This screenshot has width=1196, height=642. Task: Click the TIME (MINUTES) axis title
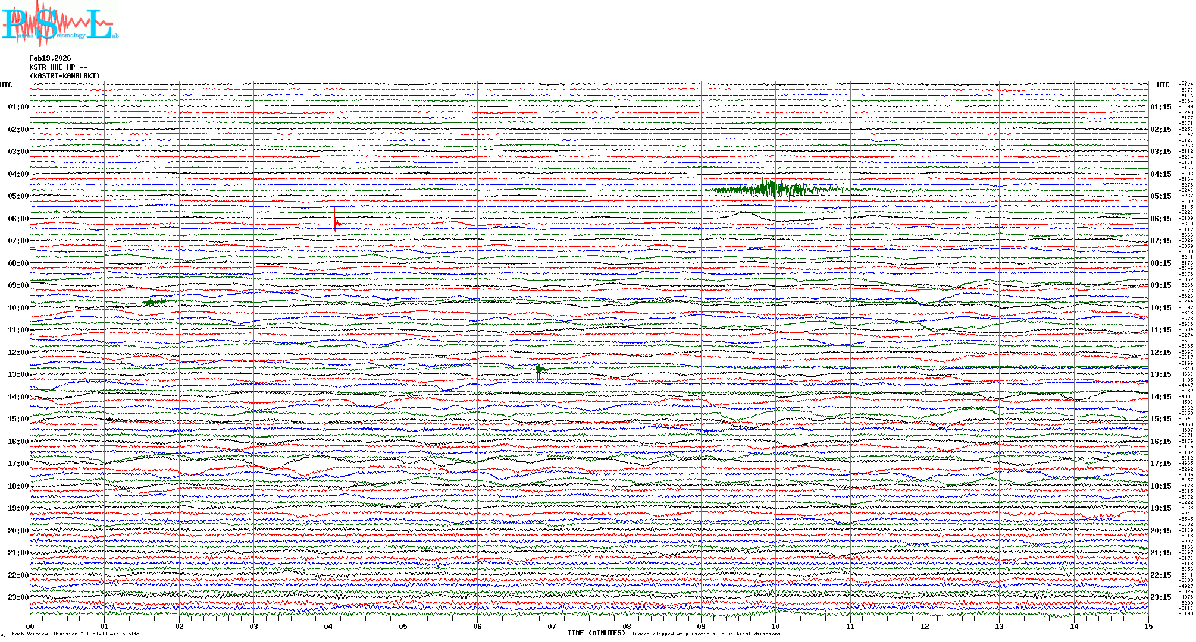[x=596, y=633]
